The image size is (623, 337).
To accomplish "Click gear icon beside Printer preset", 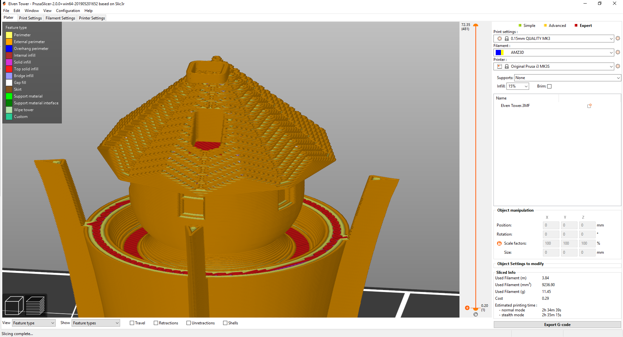I will [618, 66].
